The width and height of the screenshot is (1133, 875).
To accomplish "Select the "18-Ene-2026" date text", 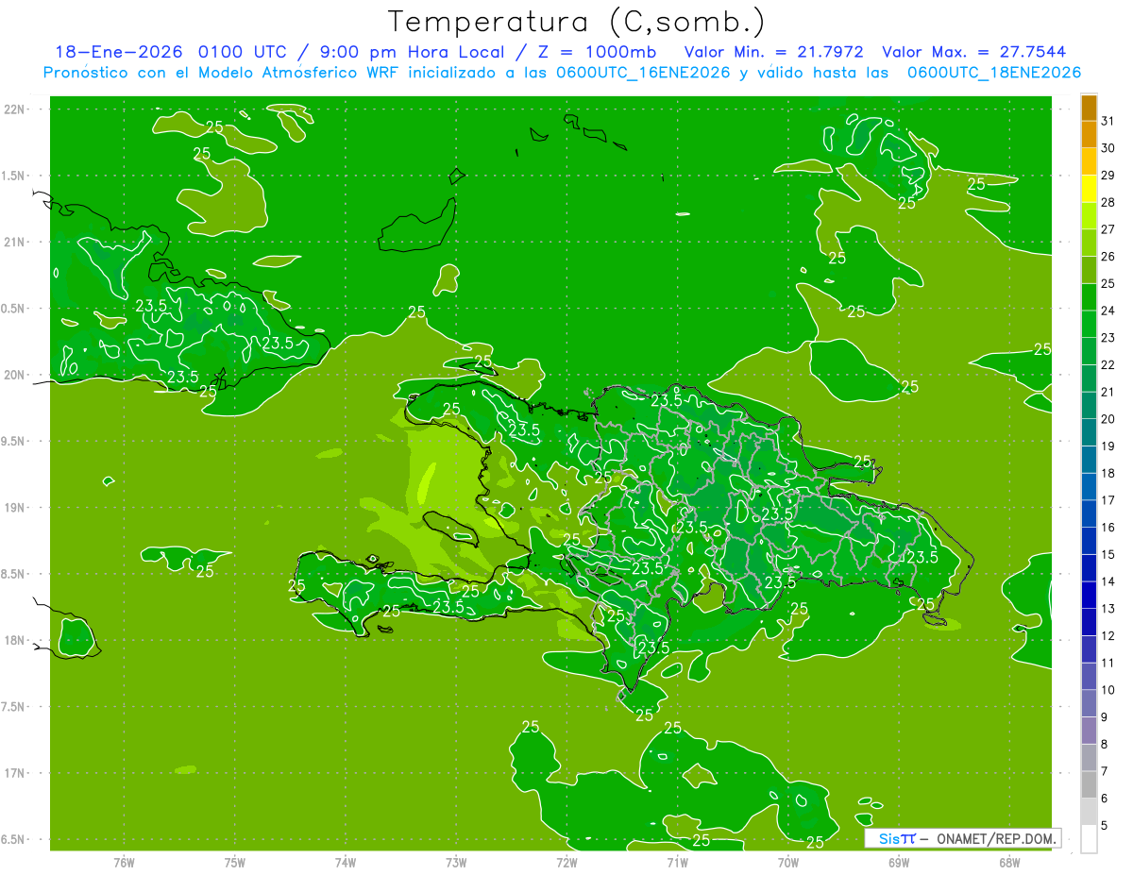I will (119, 52).
